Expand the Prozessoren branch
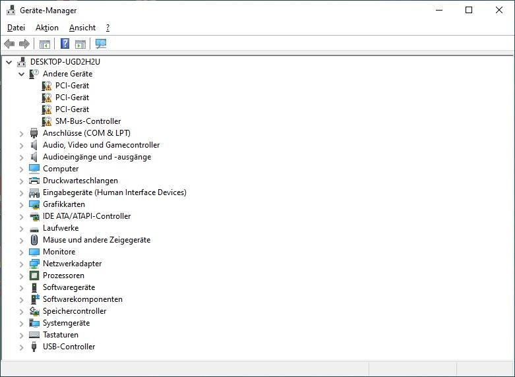Viewport: 515px width, 377px height. tap(21, 276)
